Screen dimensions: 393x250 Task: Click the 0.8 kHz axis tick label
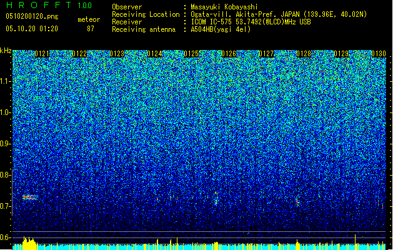click(5, 175)
